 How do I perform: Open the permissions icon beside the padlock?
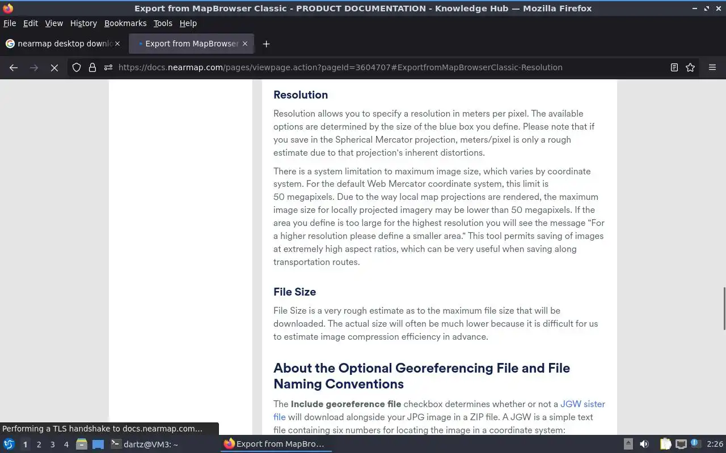click(108, 67)
